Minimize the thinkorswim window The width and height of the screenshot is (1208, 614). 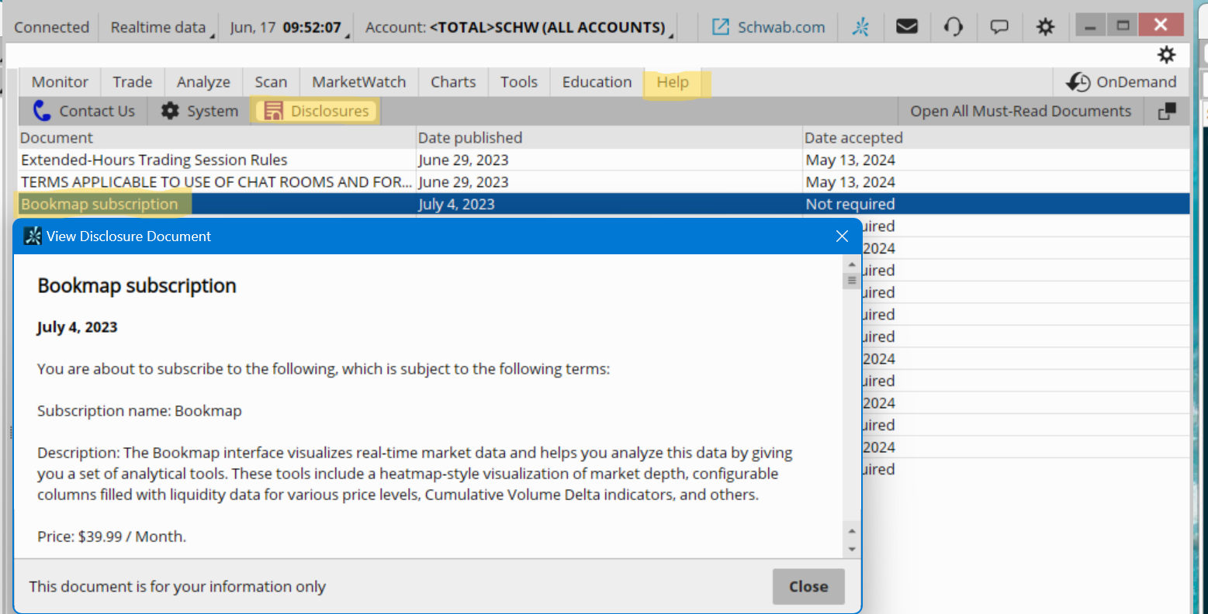click(x=1090, y=26)
